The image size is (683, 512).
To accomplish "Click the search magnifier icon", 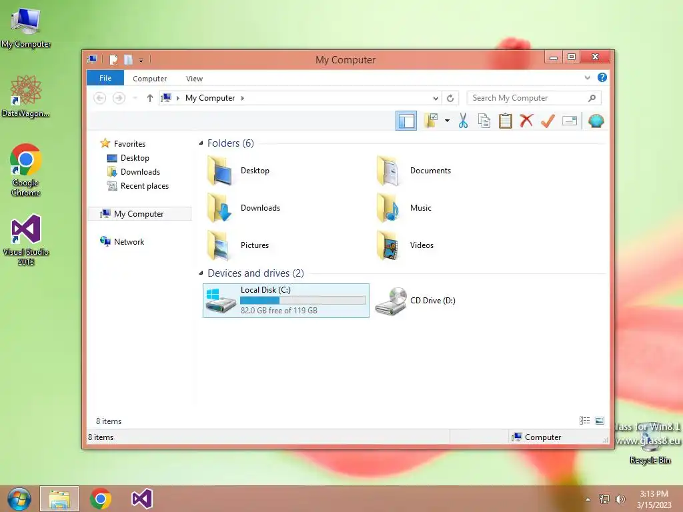I will tap(592, 98).
